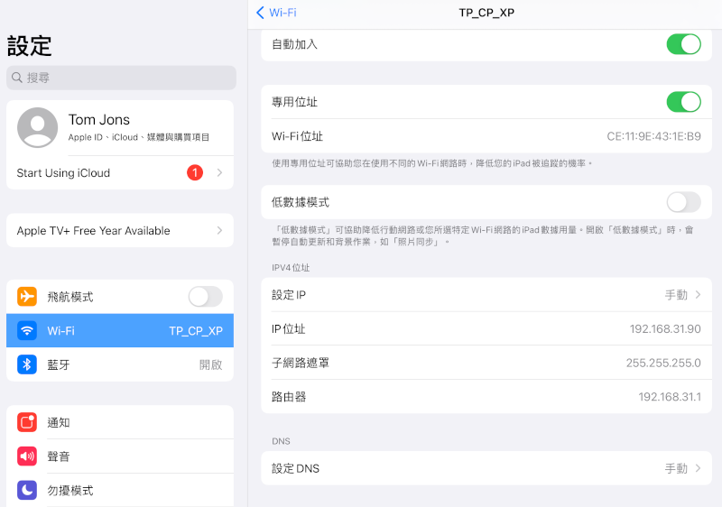Tap the 子網路遮罩 label
Screen dimensions: 722x507
click(x=301, y=363)
